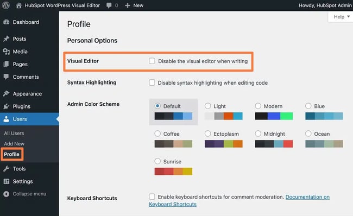Enable keyboard shortcuts for comment moderation checkbox

pyautogui.click(x=152, y=196)
